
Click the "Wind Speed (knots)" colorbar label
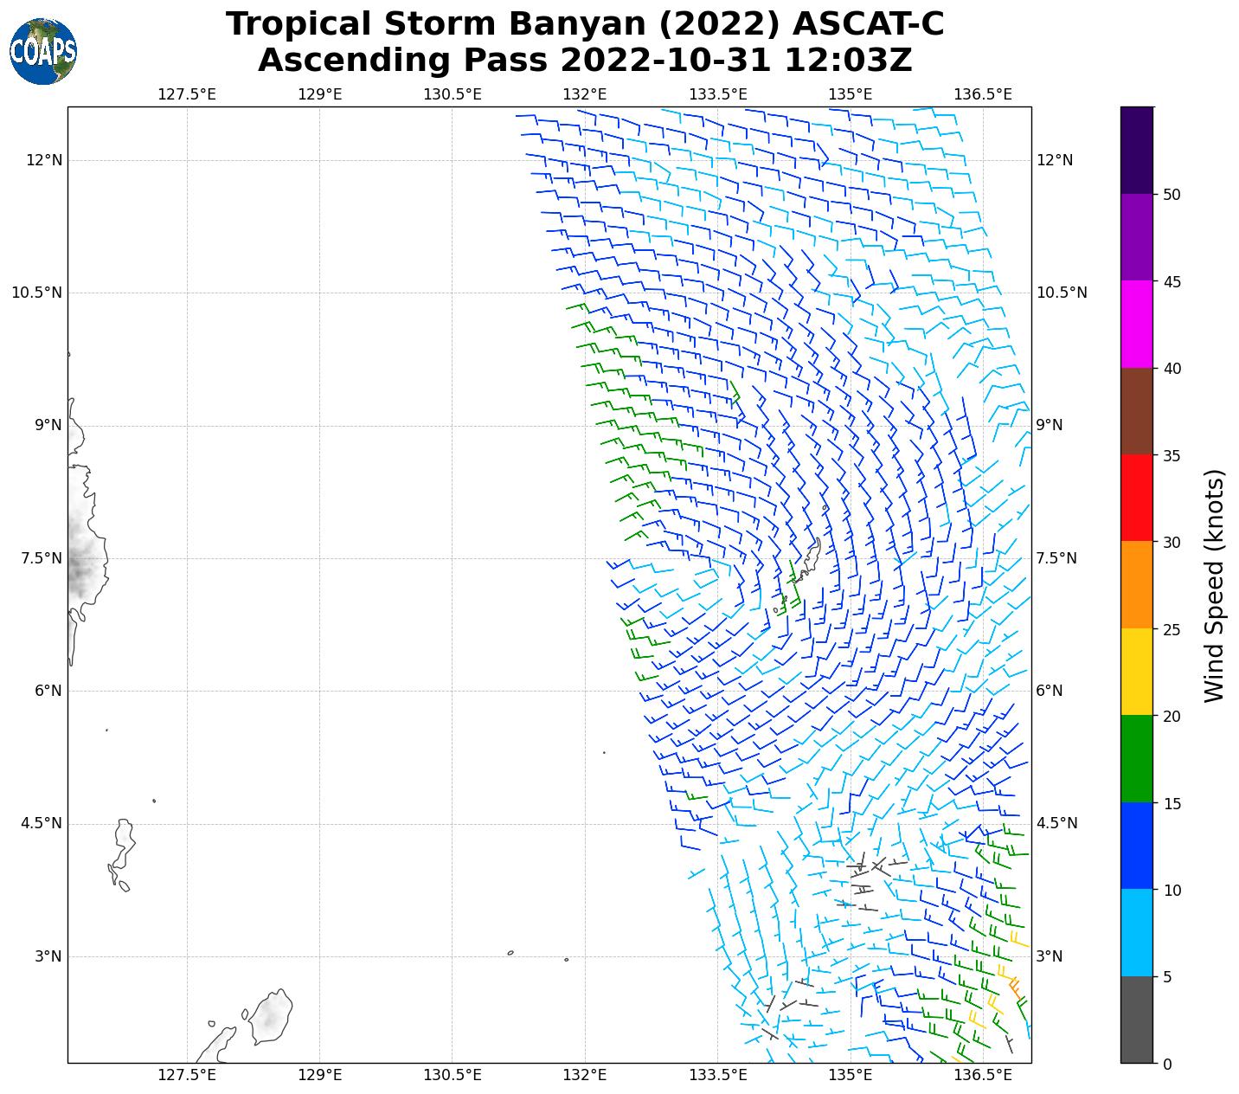pos(1215,585)
